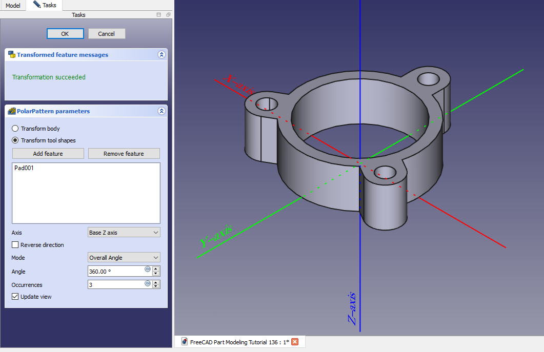Click the PolarPattern parameters header icon

point(12,111)
